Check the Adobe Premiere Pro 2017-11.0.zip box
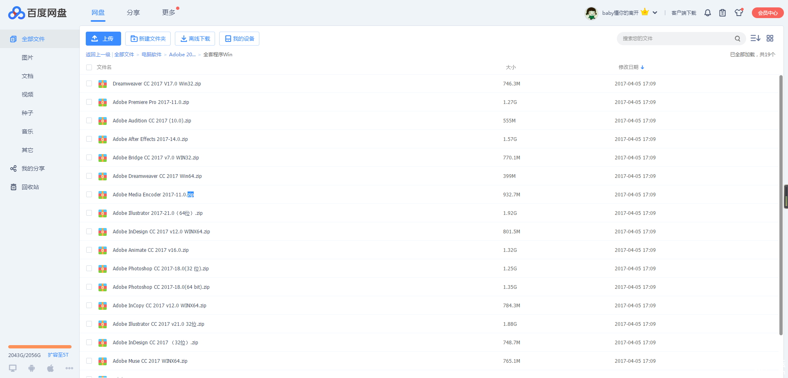This screenshot has width=788, height=378. [89, 102]
